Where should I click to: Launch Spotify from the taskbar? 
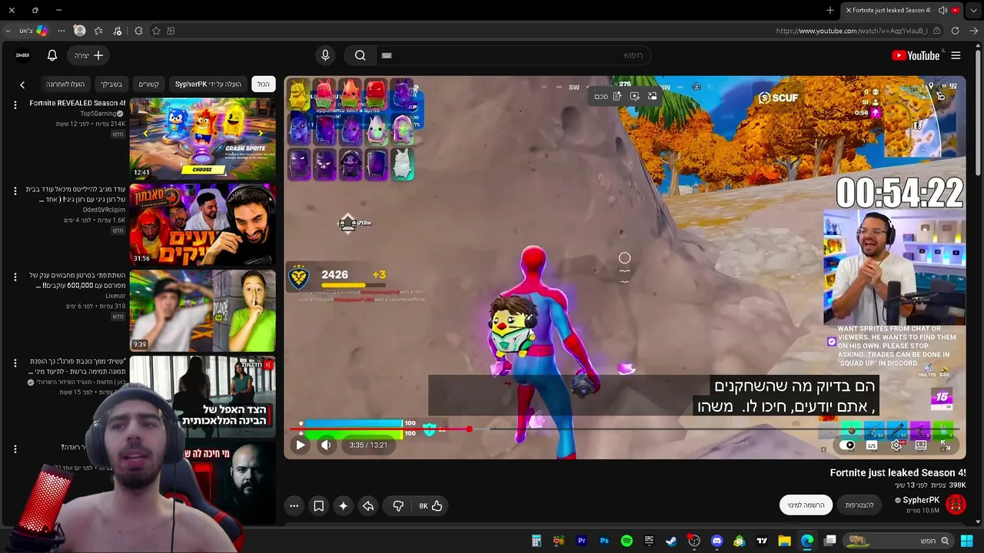pos(627,541)
